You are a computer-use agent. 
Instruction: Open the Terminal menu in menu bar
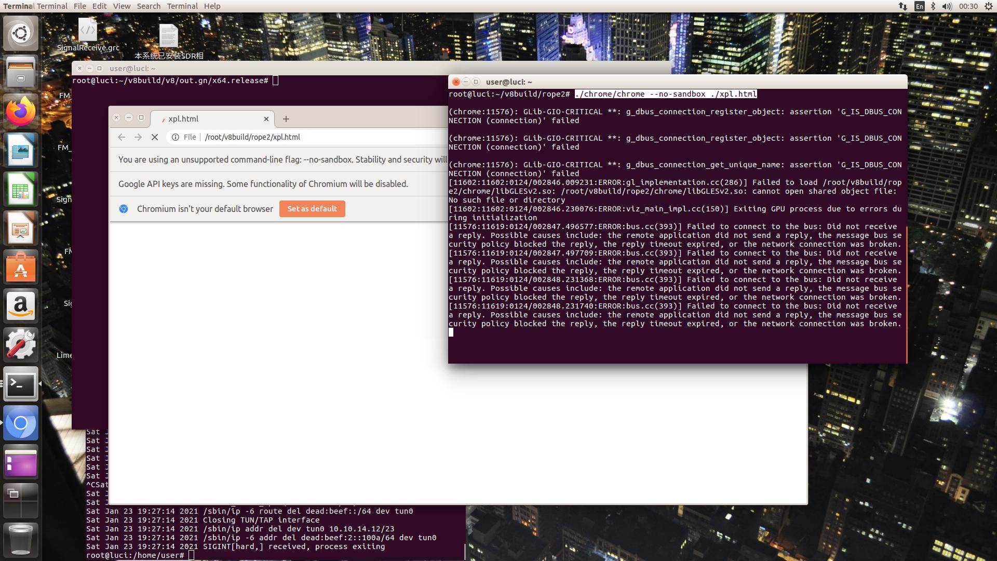click(182, 6)
